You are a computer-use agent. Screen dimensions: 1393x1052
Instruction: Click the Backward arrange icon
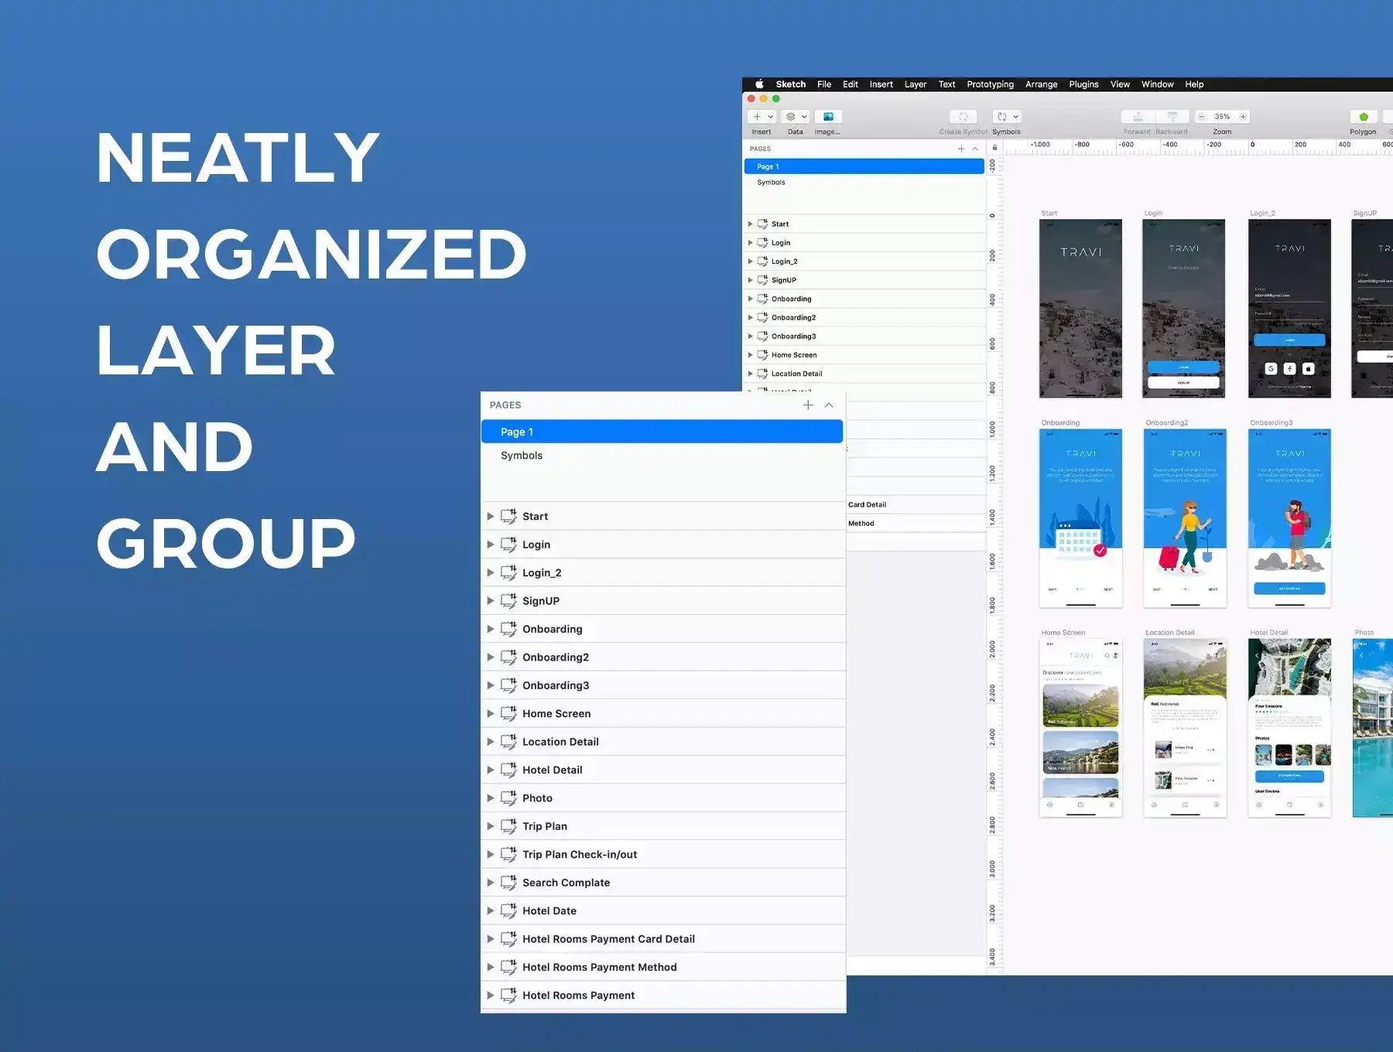click(1172, 117)
